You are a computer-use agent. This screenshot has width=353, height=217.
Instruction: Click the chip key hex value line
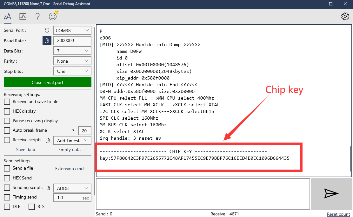pyautogui.click(x=195, y=158)
